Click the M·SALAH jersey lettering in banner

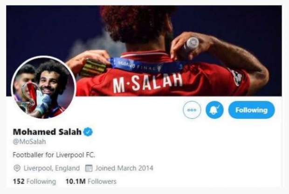tap(148, 83)
